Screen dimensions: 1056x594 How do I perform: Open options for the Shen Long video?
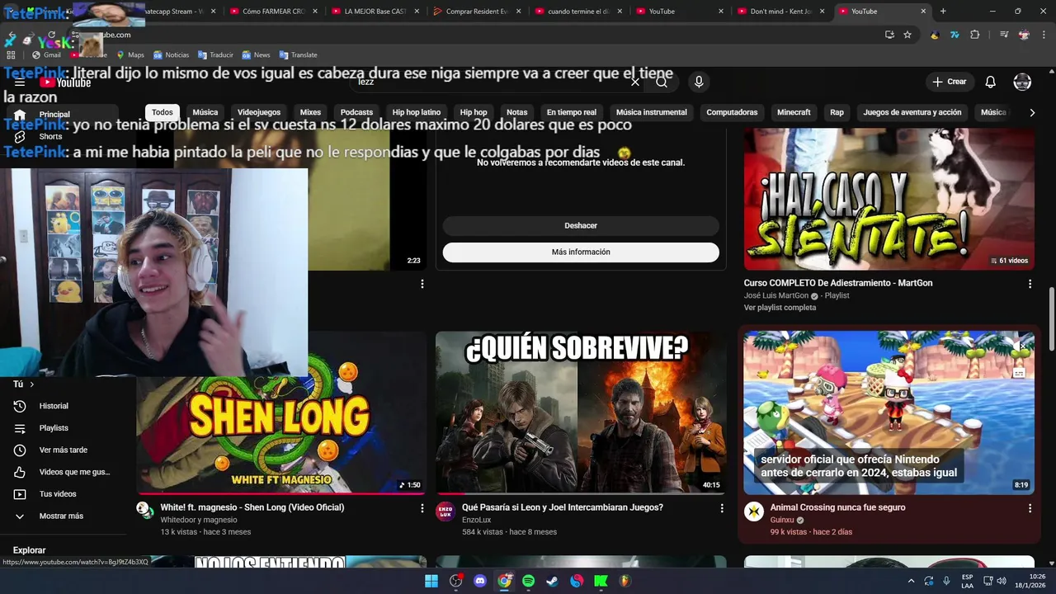[422, 508]
